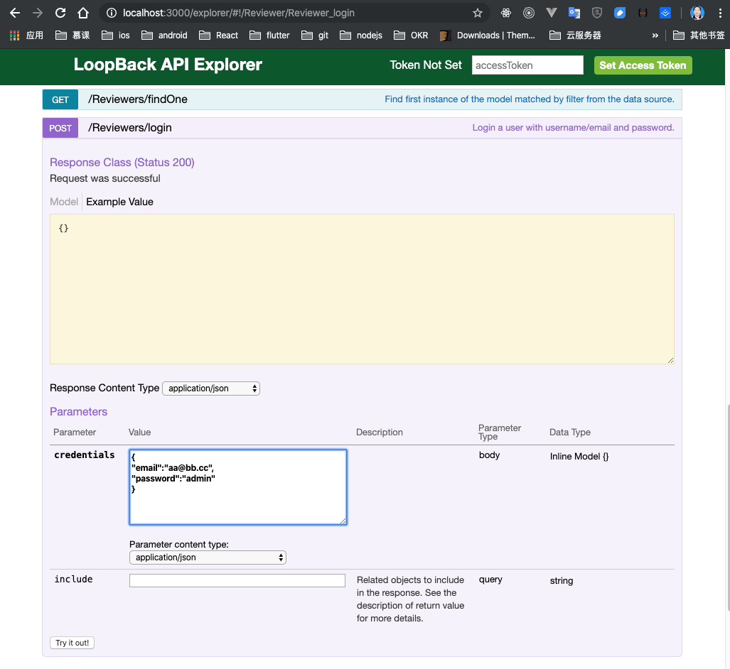
Task: Open the android bookmark folder
Action: (164, 36)
